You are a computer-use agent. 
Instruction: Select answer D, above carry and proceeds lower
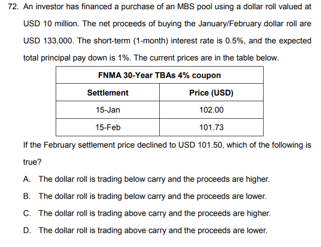152,230
